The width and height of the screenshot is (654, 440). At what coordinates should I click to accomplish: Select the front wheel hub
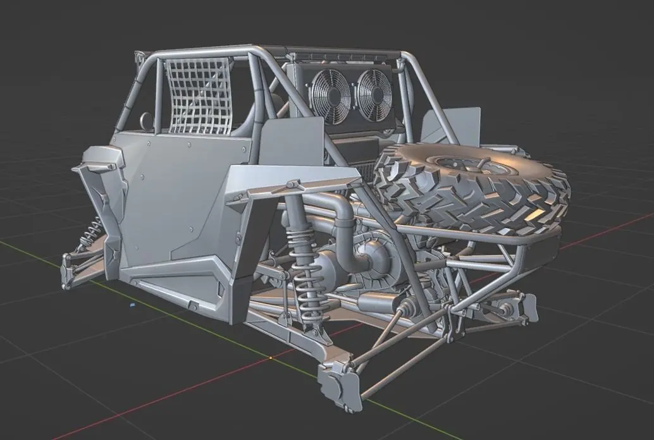67,271
